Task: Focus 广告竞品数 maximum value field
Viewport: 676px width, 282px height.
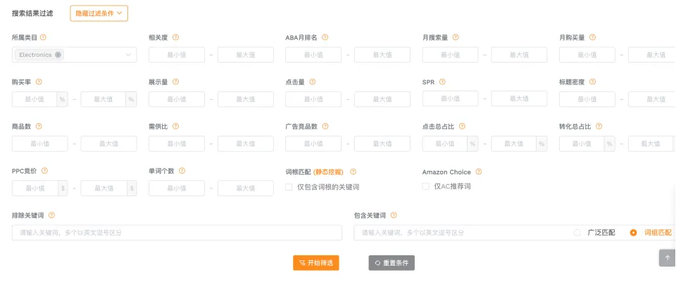Action: [382, 143]
